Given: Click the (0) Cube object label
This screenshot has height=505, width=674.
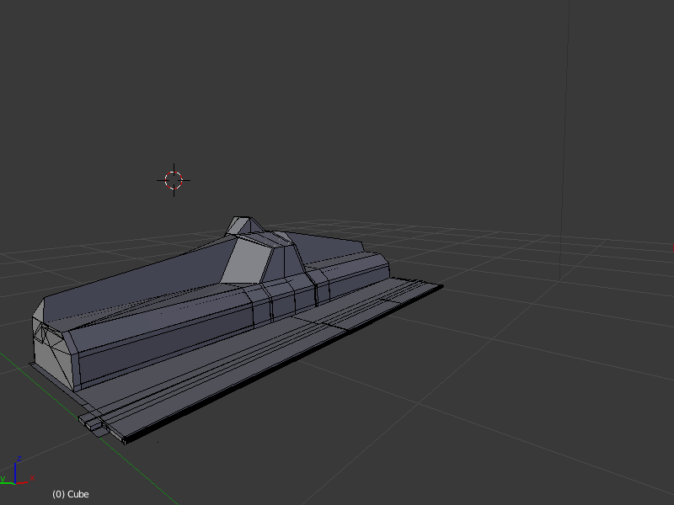Looking at the screenshot, I should [x=71, y=494].
